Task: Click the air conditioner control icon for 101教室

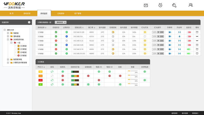Action: (113, 32)
